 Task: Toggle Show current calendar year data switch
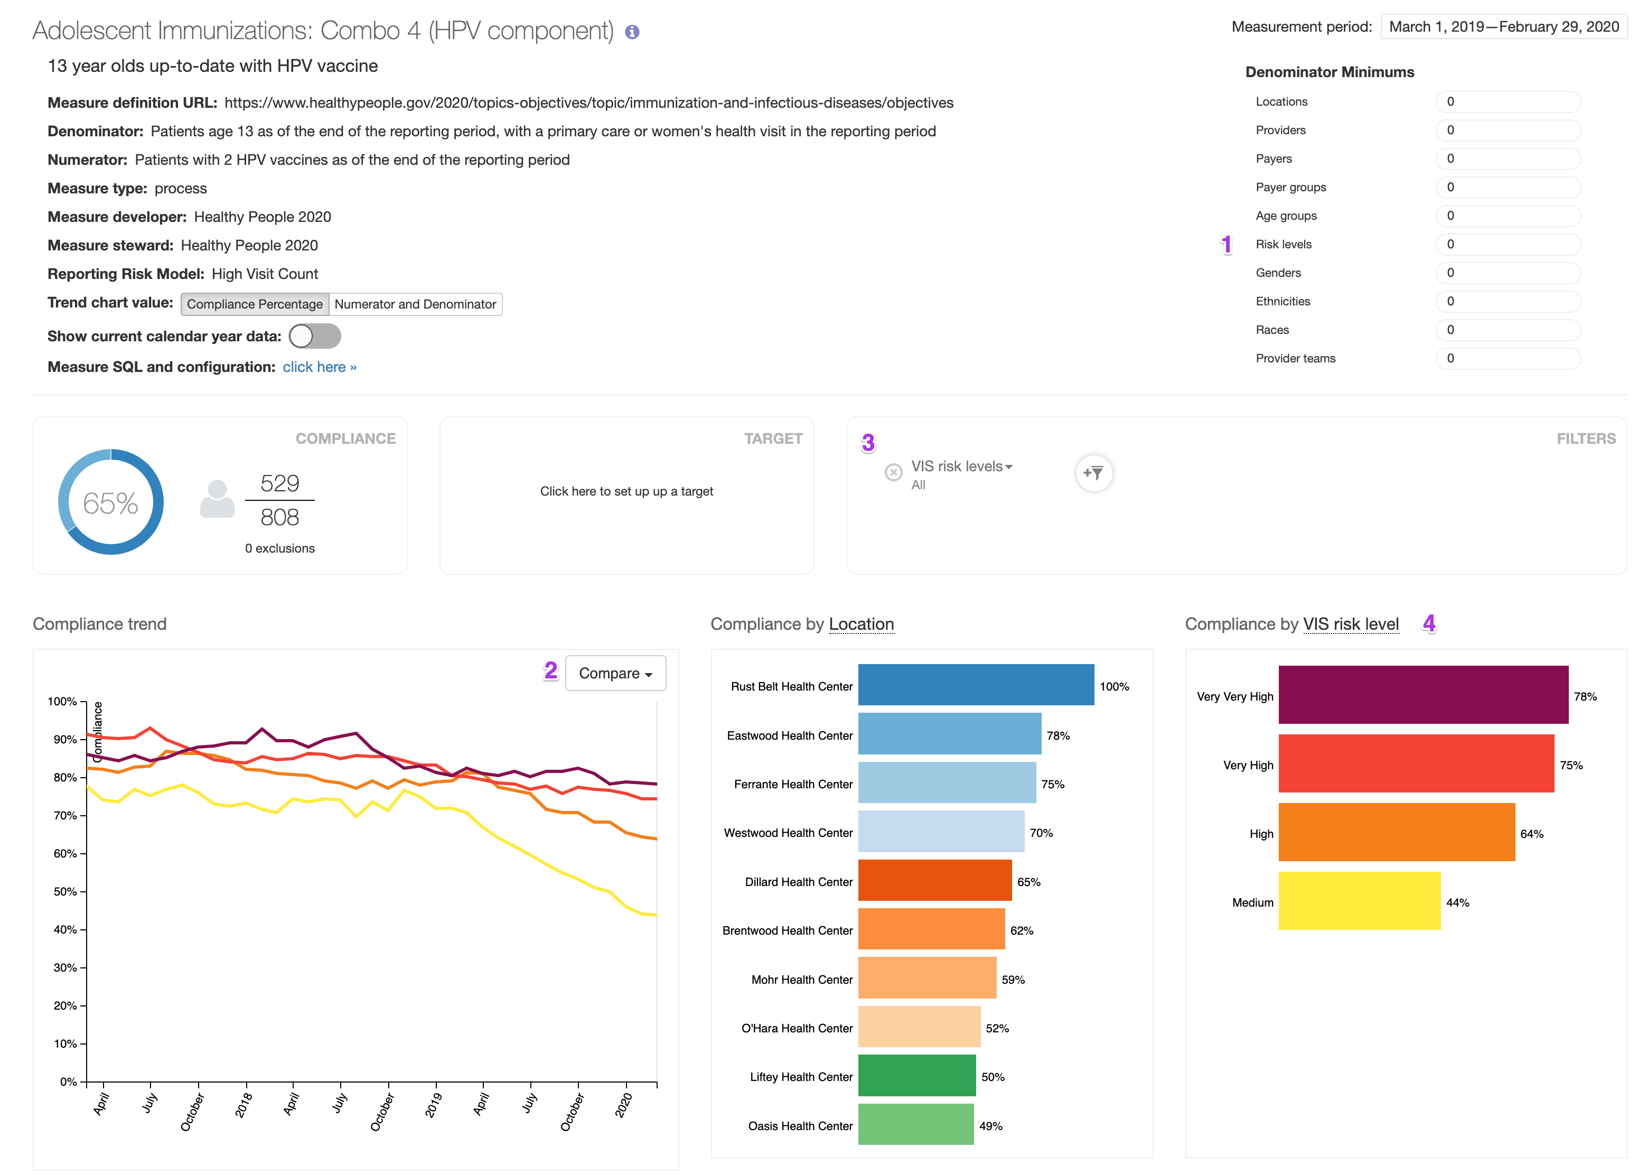pyautogui.click(x=315, y=335)
